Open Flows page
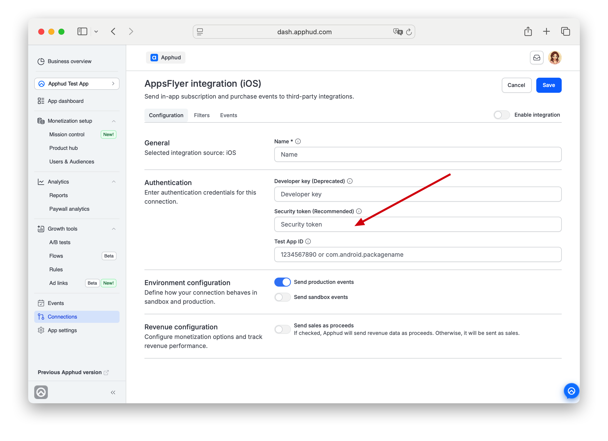 click(56, 256)
